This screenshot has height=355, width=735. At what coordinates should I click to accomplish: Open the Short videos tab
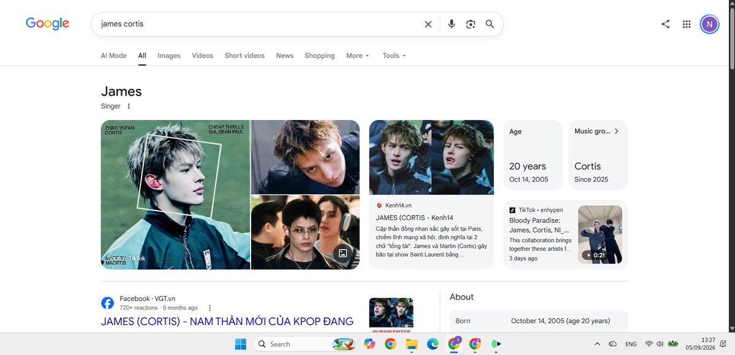point(244,56)
